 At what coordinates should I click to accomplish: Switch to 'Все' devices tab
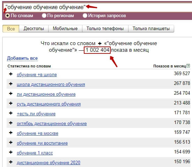(11, 29)
